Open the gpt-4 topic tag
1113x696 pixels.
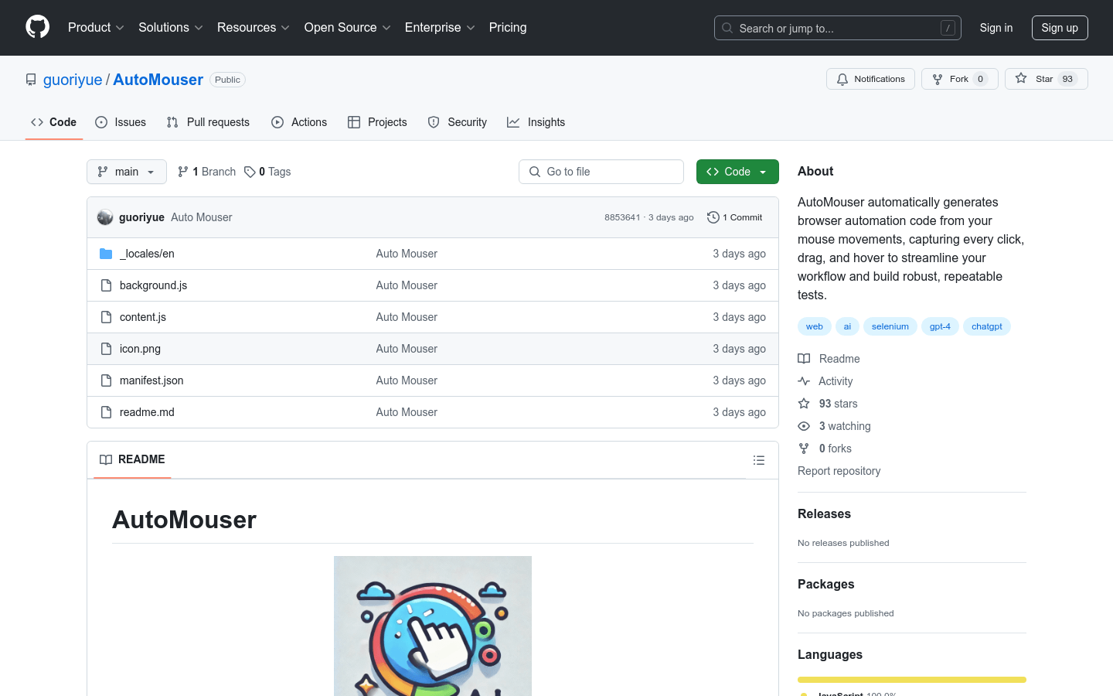click(x=940, y=326)
